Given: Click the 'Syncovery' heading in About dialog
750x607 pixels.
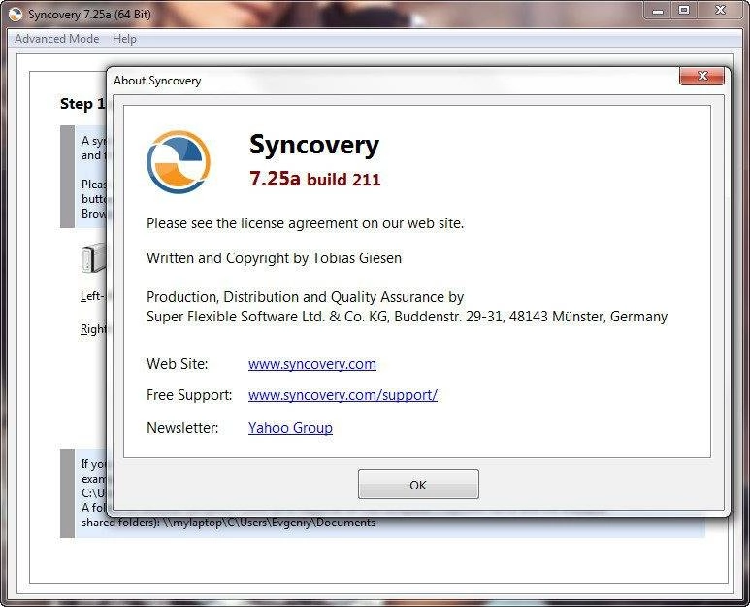Looking at the screenshot, I should [314, 145].
